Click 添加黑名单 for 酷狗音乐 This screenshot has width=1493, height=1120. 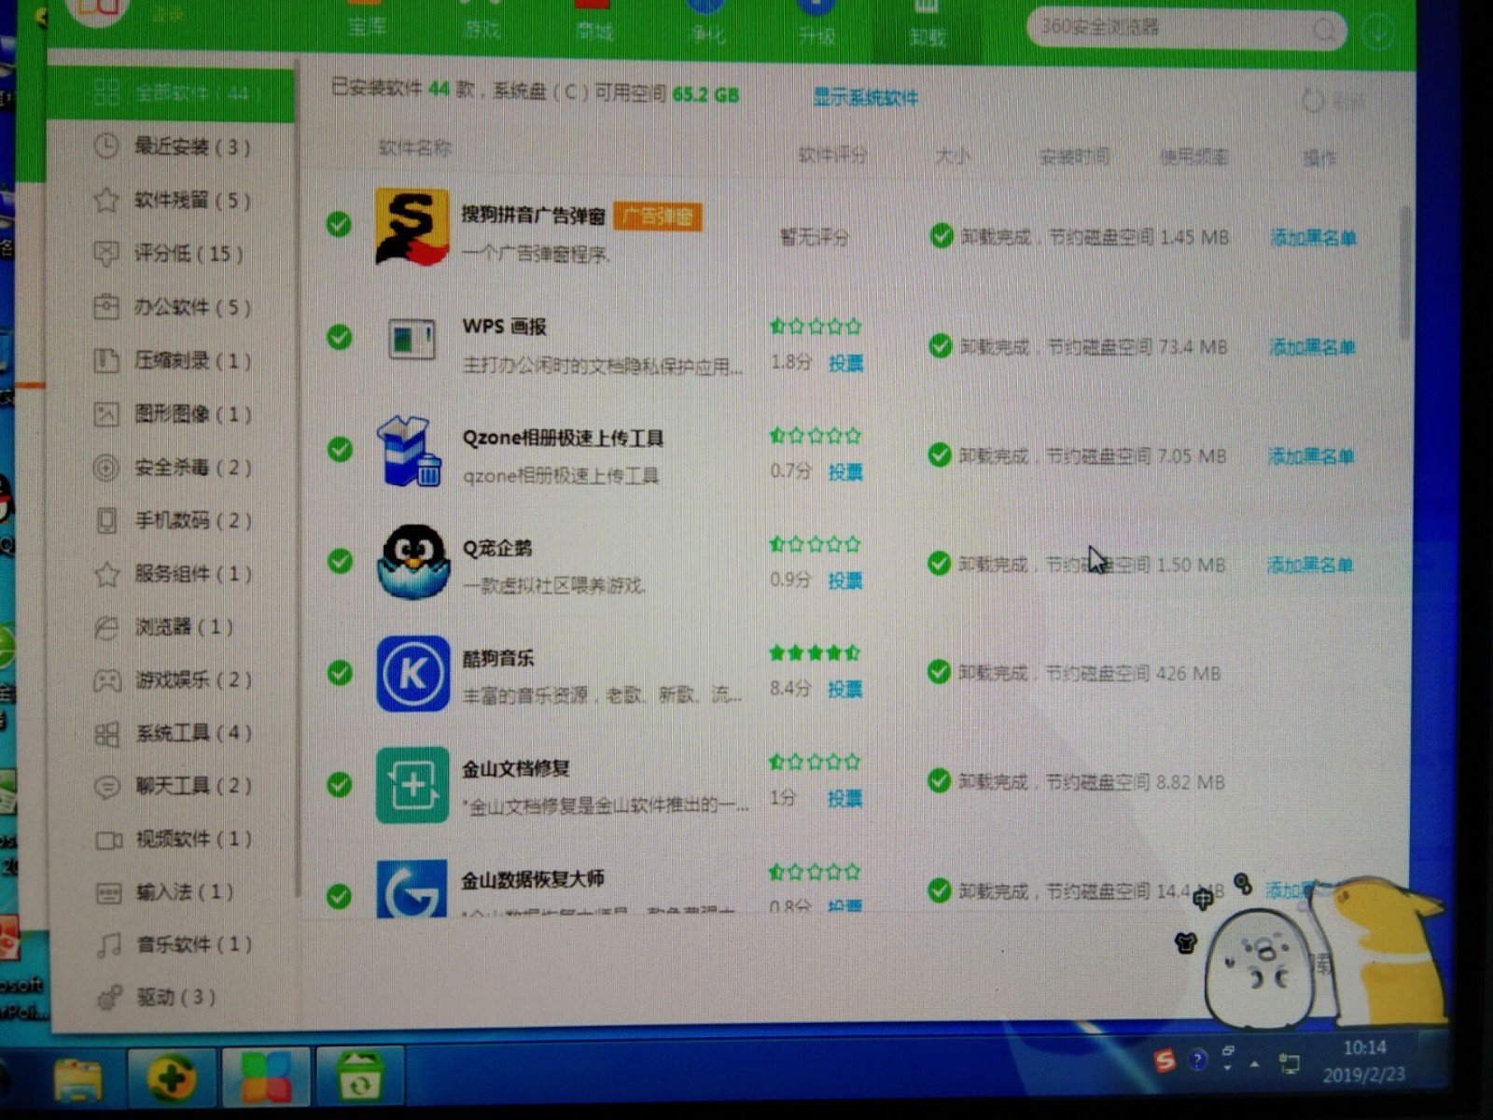1309,674
